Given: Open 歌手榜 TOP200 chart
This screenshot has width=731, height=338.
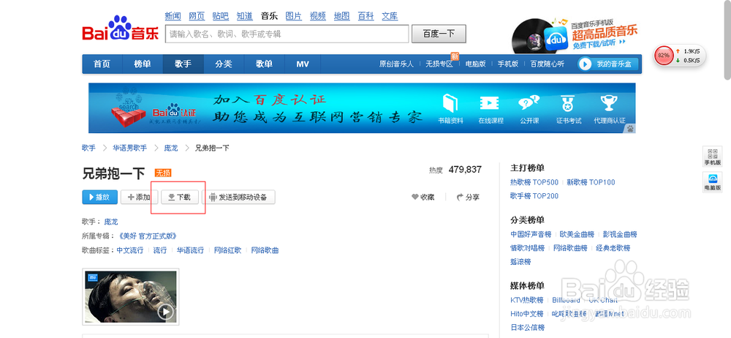Looking at the screenshot, I should coord(534,196).
